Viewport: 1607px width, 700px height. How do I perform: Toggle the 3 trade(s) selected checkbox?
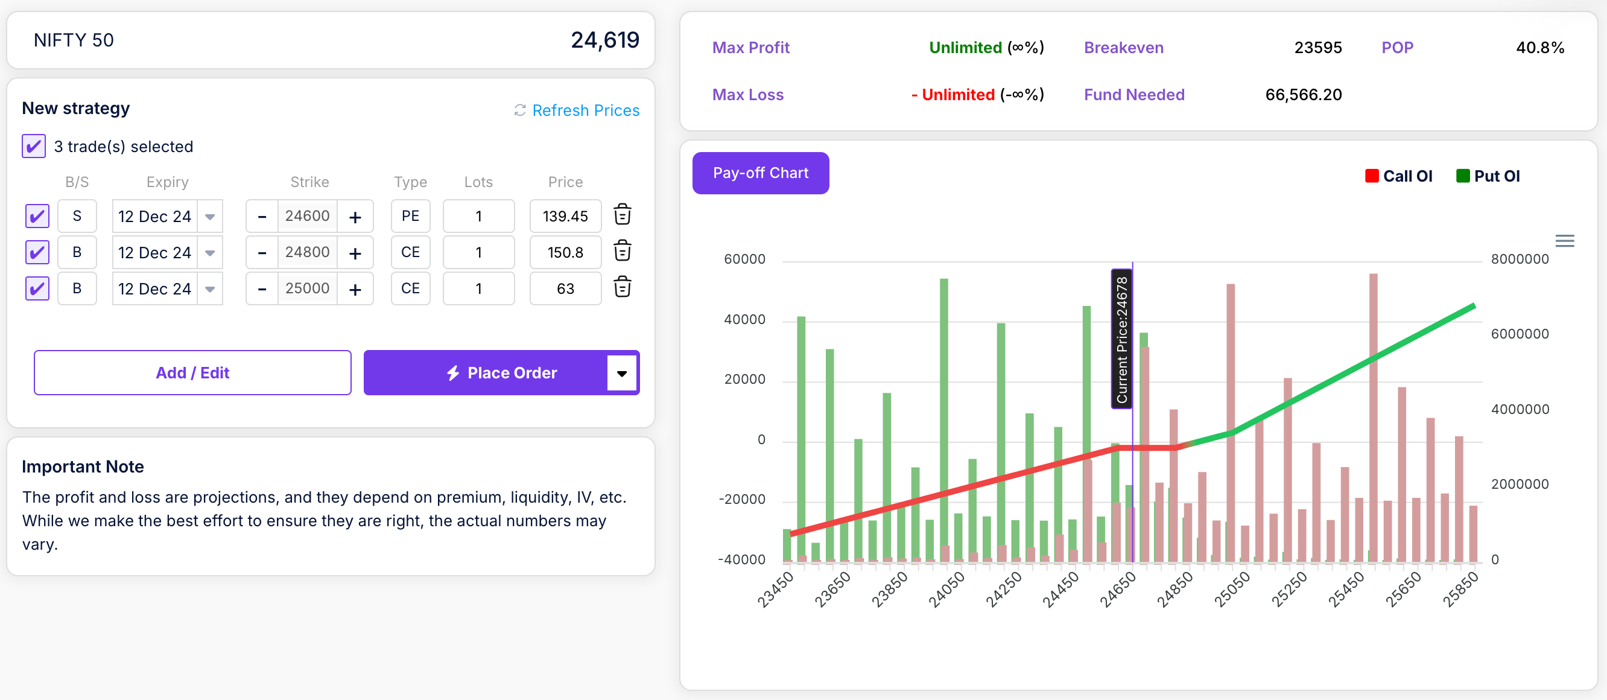[34, 146]
